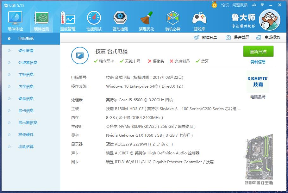Launch 性能测试 performance benchmark
Screen dimensions: 288x193
pos(94,21)
